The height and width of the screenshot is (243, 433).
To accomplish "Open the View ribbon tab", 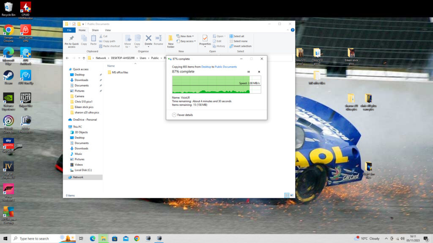I will (108, 30).
